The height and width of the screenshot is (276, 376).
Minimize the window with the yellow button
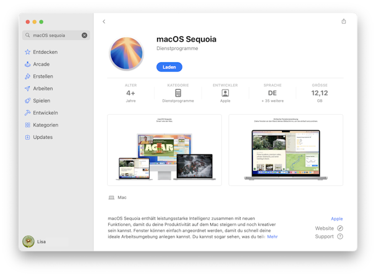pos(35,22)
